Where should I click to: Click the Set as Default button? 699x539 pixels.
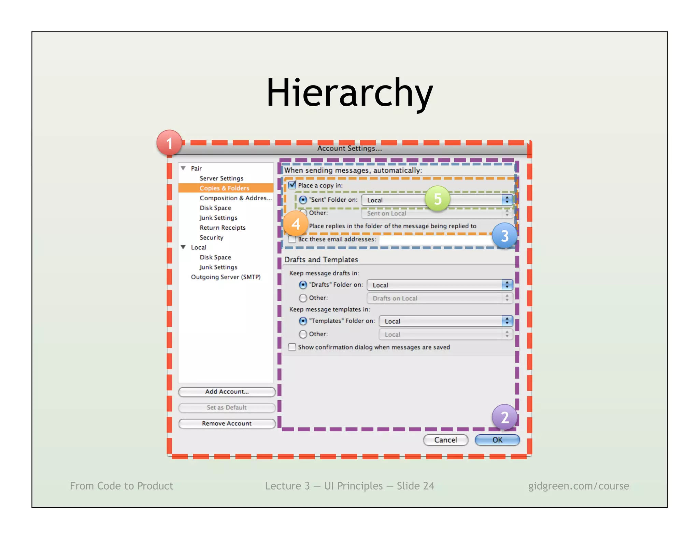pos(227,407)
